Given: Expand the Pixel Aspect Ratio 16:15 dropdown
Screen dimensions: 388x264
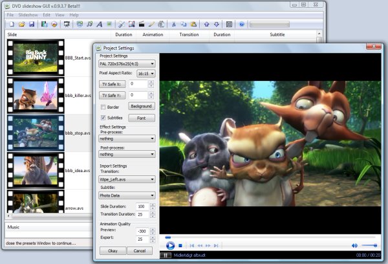Looking at the screenshot, I should click(145, 74).
